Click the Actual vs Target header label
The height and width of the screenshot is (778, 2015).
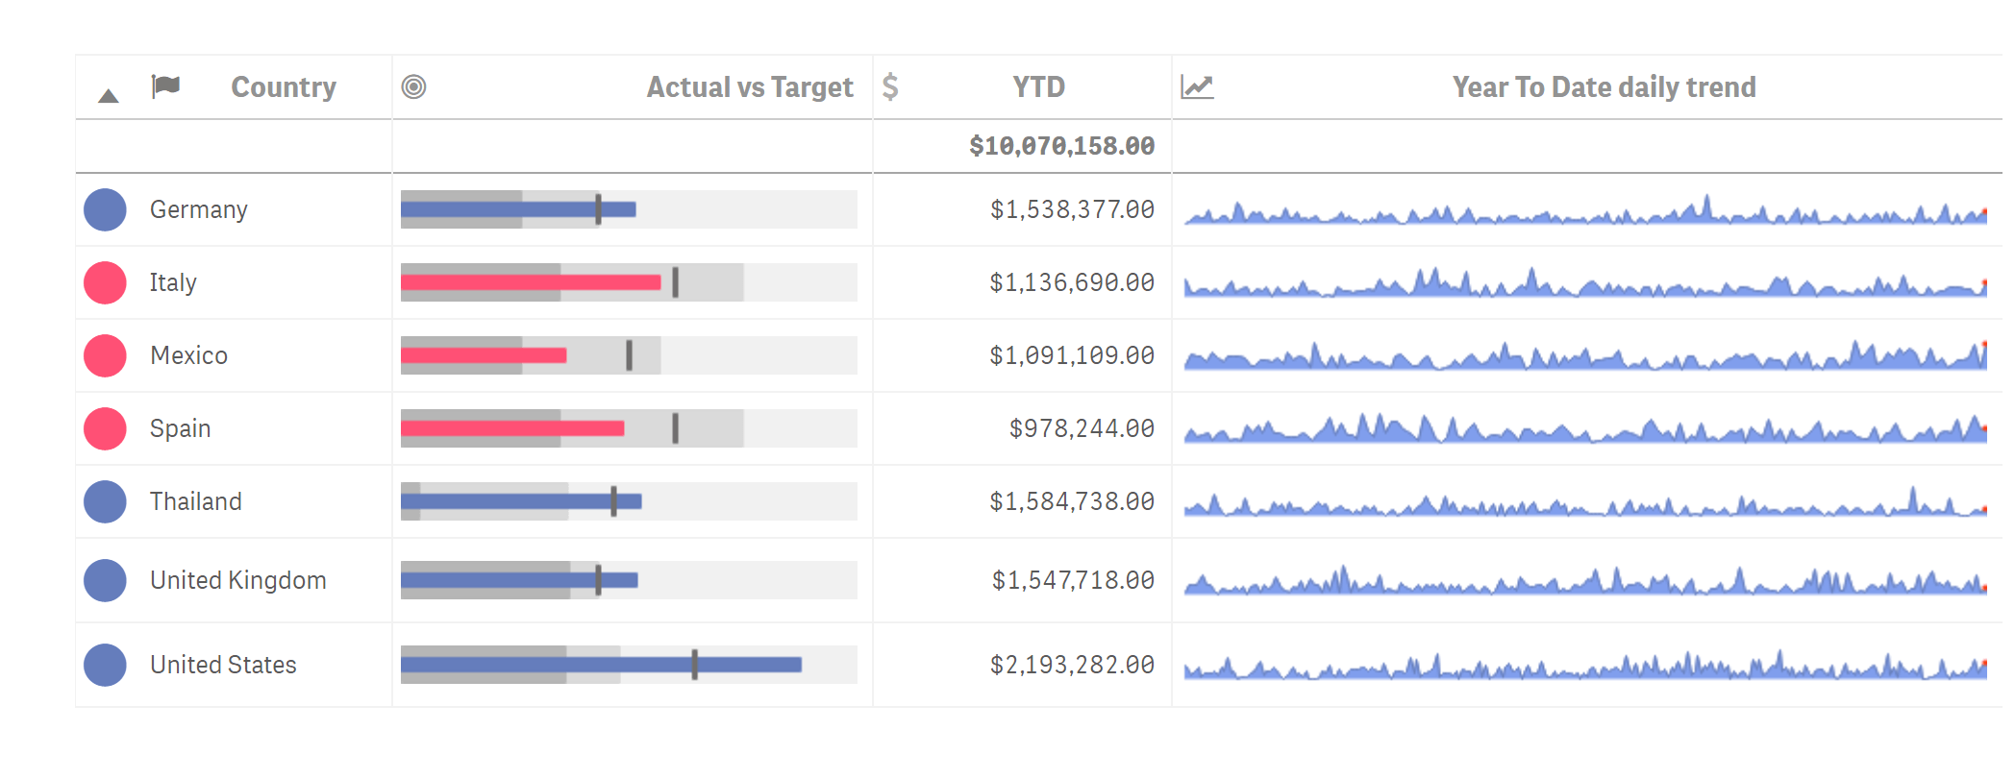click(750, 87)
